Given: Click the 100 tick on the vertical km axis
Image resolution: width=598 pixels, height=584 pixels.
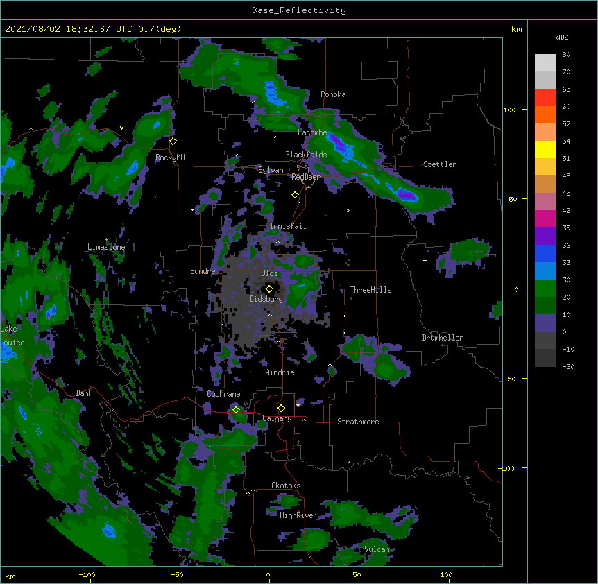Looking at the screenshot, I should pos(509,110).
